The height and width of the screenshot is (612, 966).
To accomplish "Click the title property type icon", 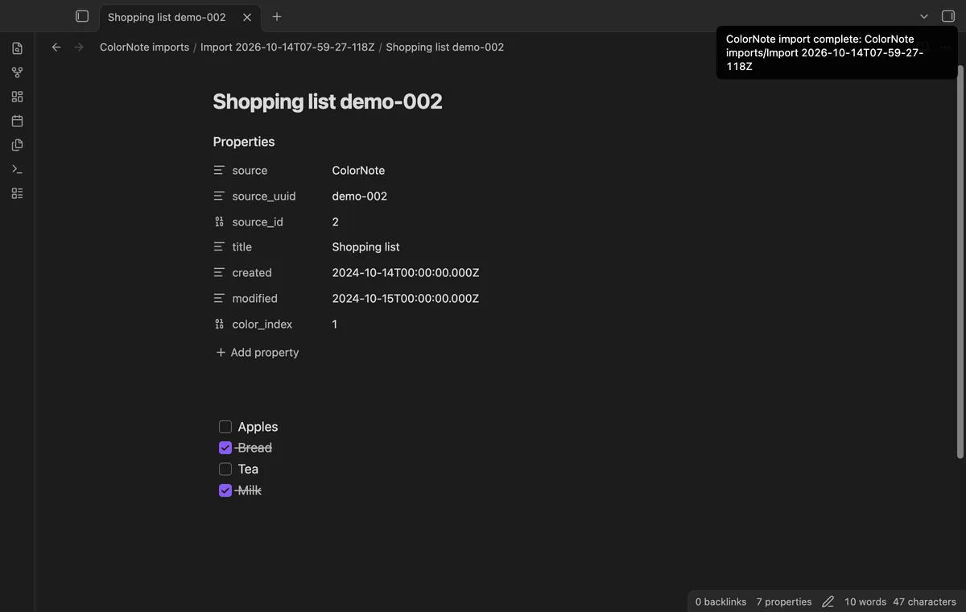I will [219, 247].
